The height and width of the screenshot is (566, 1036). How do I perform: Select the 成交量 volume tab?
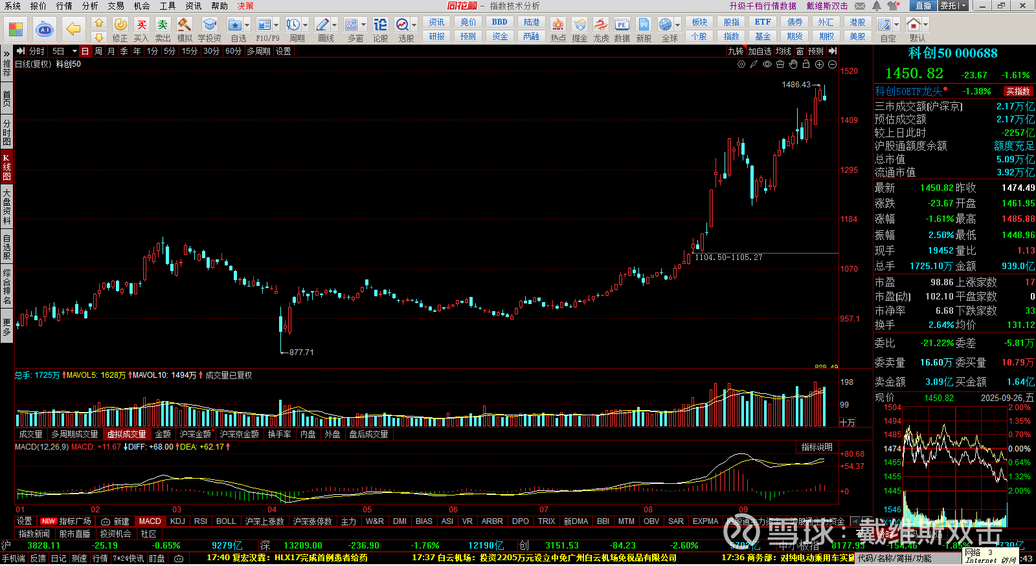click(30, 435)
